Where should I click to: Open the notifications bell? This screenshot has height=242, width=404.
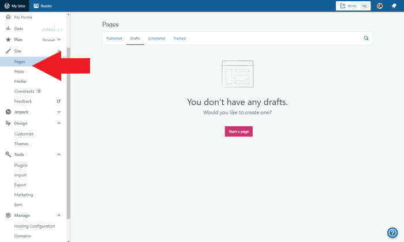tap(394, 6)
